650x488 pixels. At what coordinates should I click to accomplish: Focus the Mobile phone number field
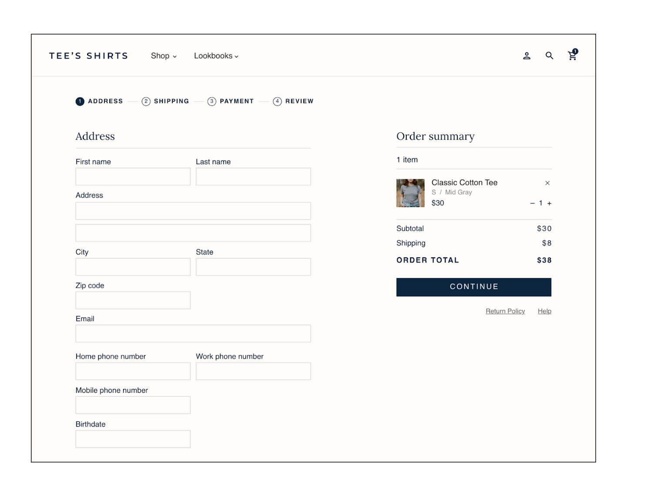(x=133, y=405)
